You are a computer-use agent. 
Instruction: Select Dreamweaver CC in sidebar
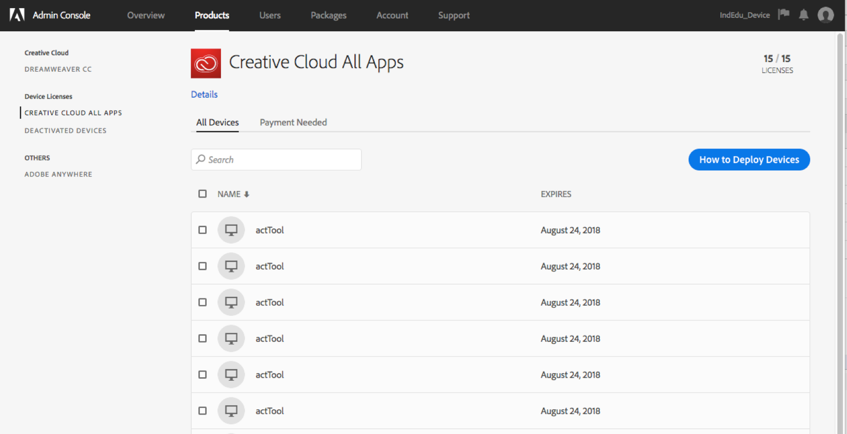[58, 69]
